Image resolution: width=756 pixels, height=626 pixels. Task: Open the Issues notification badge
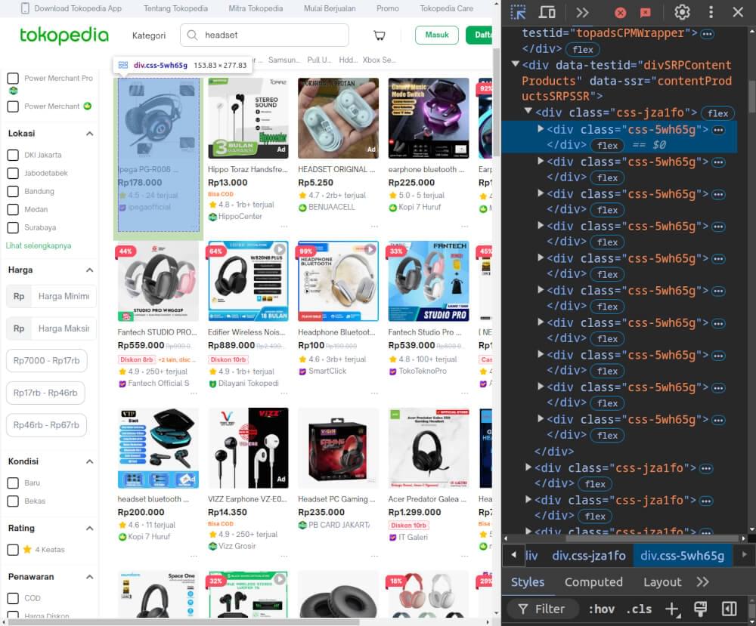tap(646, 12)
